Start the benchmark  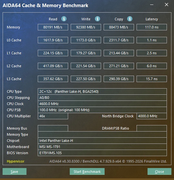point(87,172)
